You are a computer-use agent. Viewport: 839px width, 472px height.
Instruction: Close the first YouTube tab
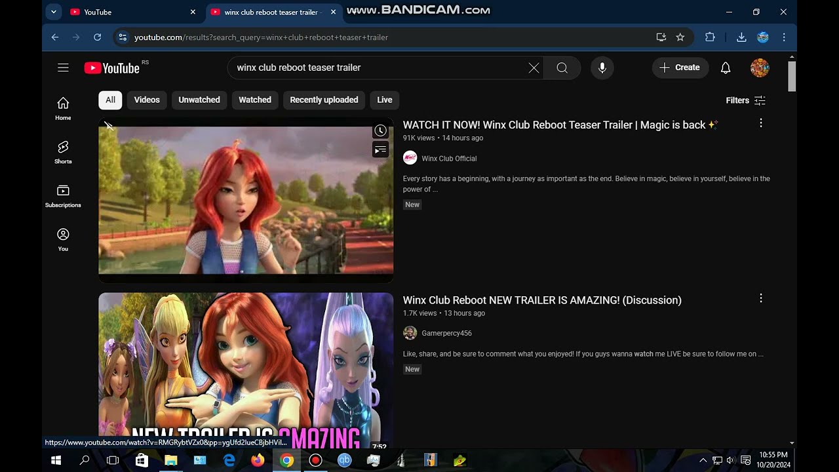[193, 12]
